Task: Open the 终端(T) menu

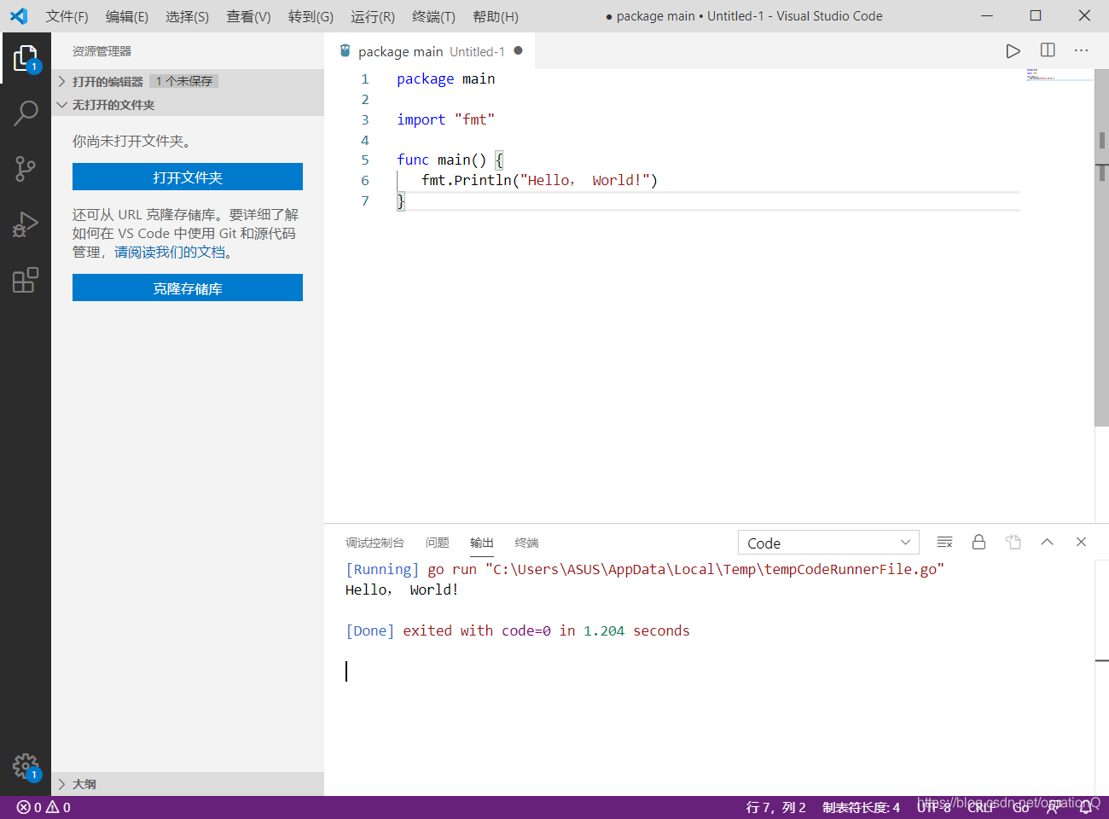Action: point(433,16)
